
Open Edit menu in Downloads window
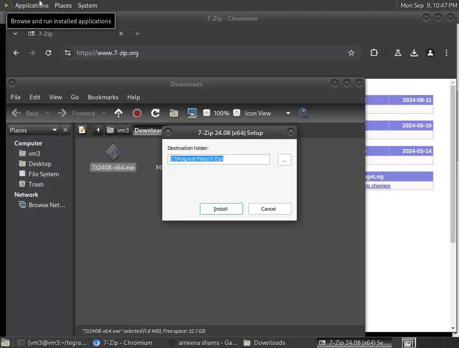[x=35, y=97]
